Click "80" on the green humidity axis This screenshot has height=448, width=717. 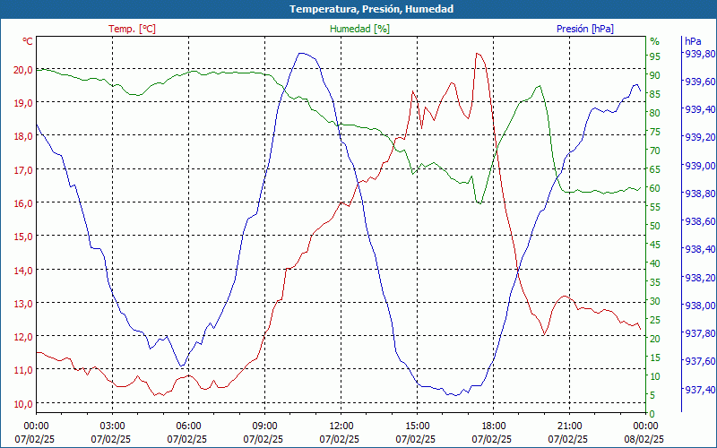click(655, 113)
